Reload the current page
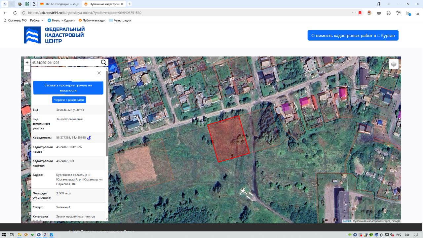The image size is (423, 238). [15, 13]
